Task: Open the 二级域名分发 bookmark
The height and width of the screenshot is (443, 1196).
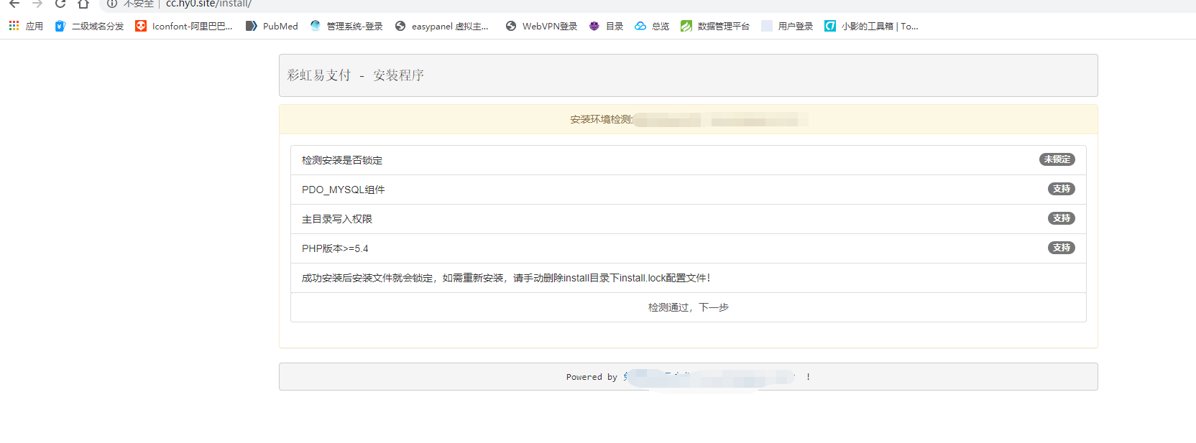Action: click(90, 27)
